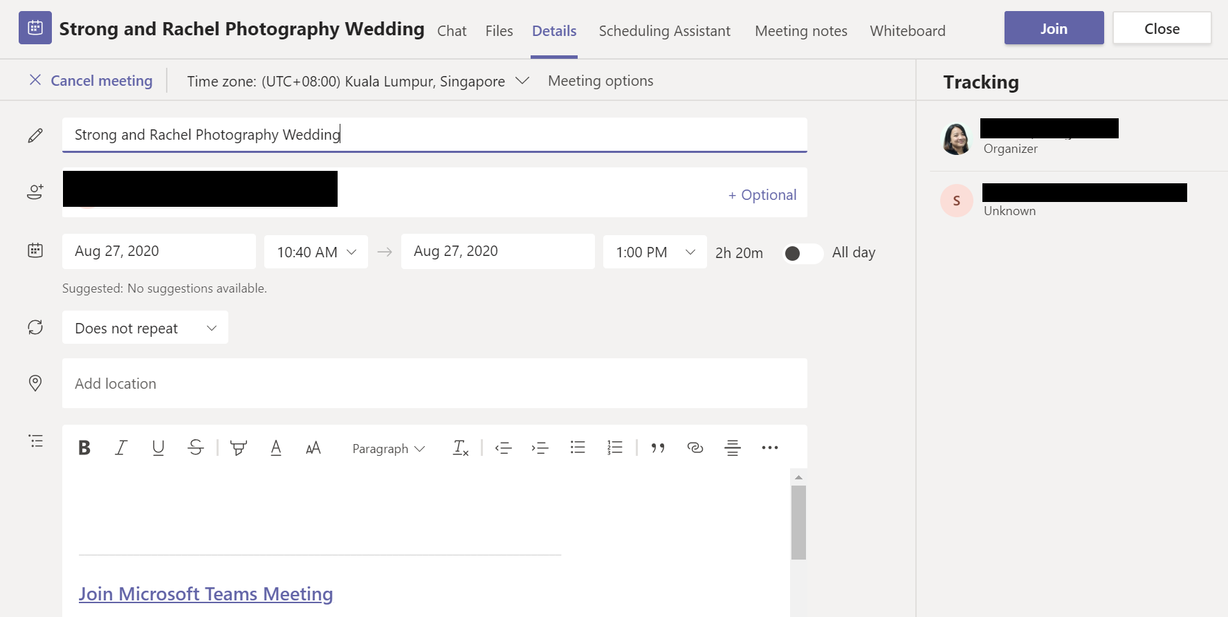Apply Bold formatting in the editor
This screenshot has height=617, width=1228.
[84, 448]
